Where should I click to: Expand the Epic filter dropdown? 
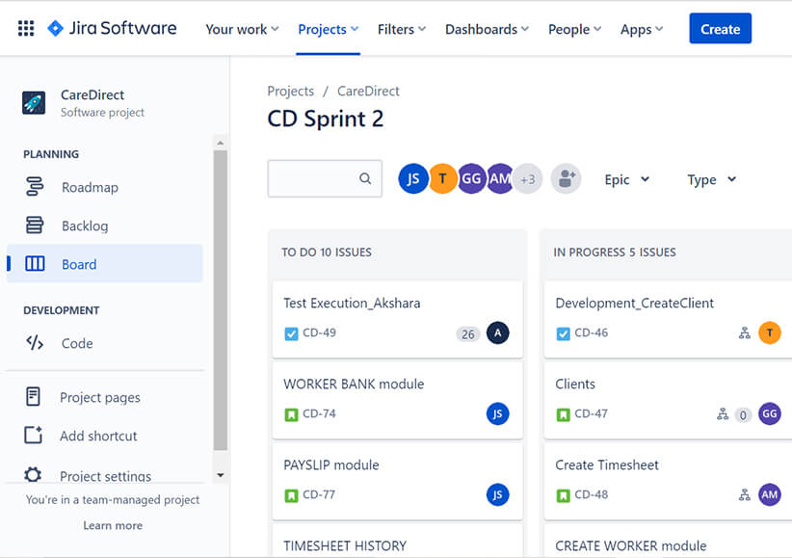[627, 179]
